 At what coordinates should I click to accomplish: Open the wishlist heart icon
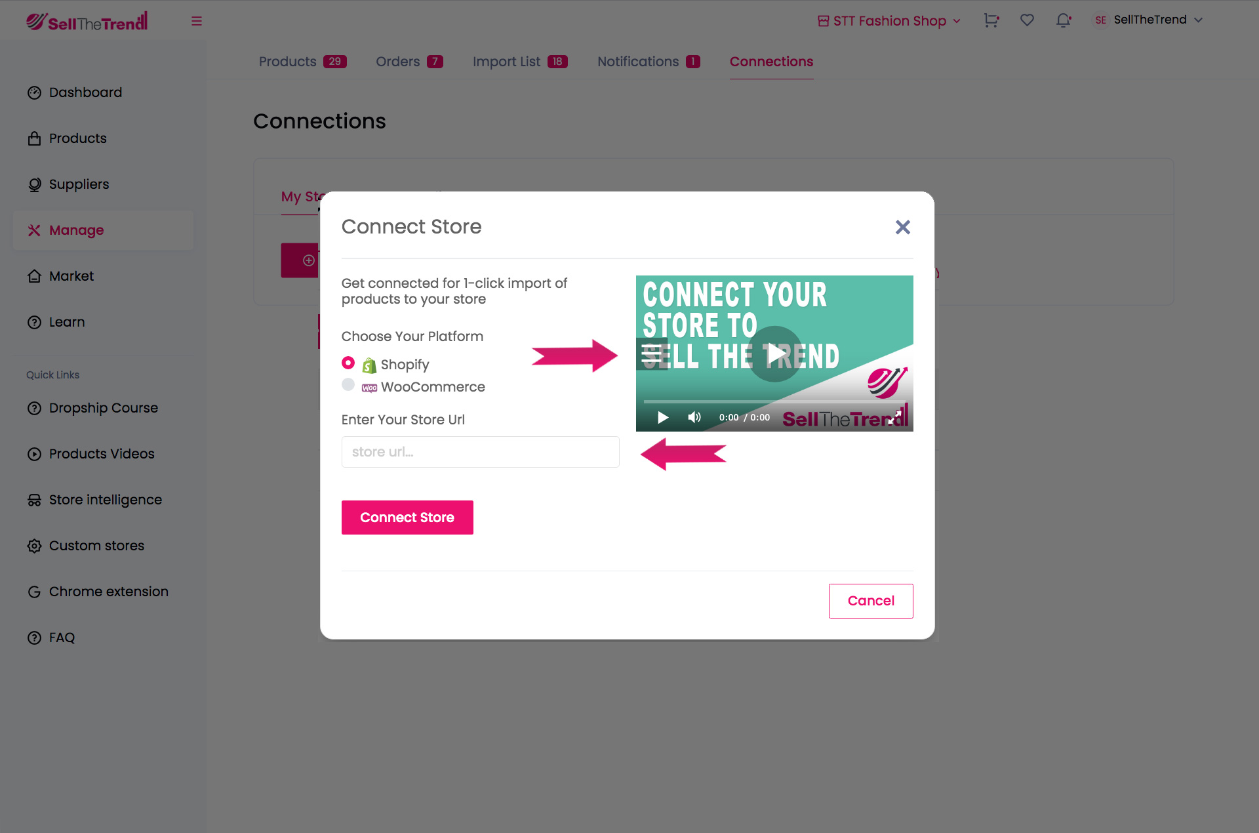pyautogui.click(x=1027, y=20)
